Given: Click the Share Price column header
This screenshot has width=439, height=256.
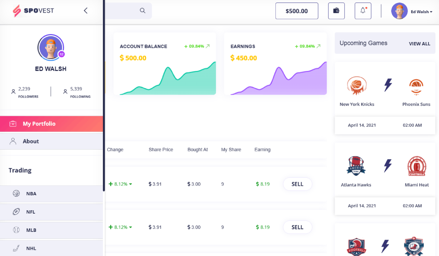Looking at the screenshot, I should pyautogui.click(x=161, y=150).
